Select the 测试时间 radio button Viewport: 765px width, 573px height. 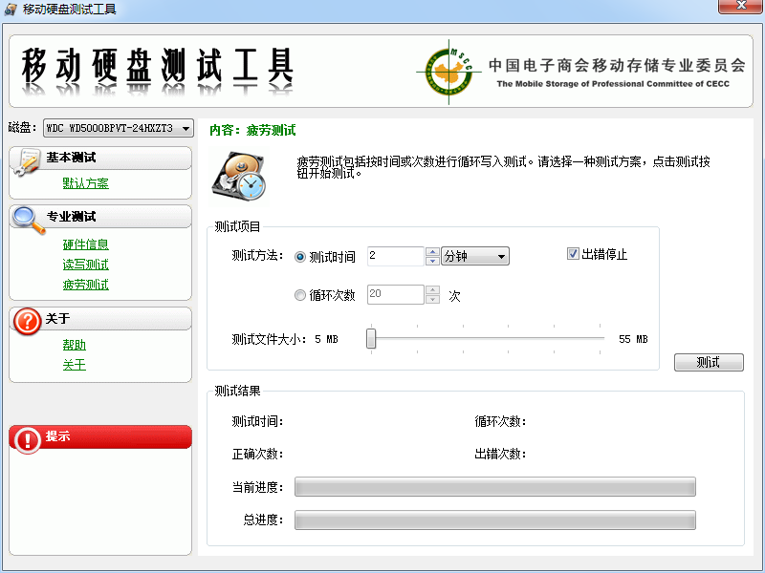pos(300,257)
